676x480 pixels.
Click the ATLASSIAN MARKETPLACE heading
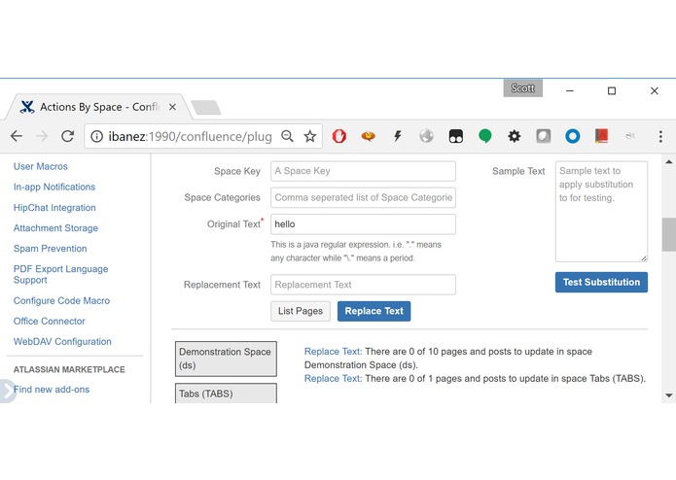click(x=69, y=369)
